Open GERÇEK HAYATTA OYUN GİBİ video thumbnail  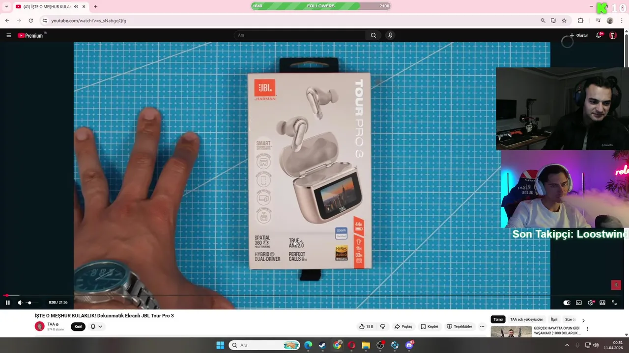coord(511,332)
